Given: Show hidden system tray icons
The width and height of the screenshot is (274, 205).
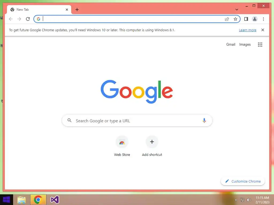Looking at the screenshot, I should pos(236,200).
